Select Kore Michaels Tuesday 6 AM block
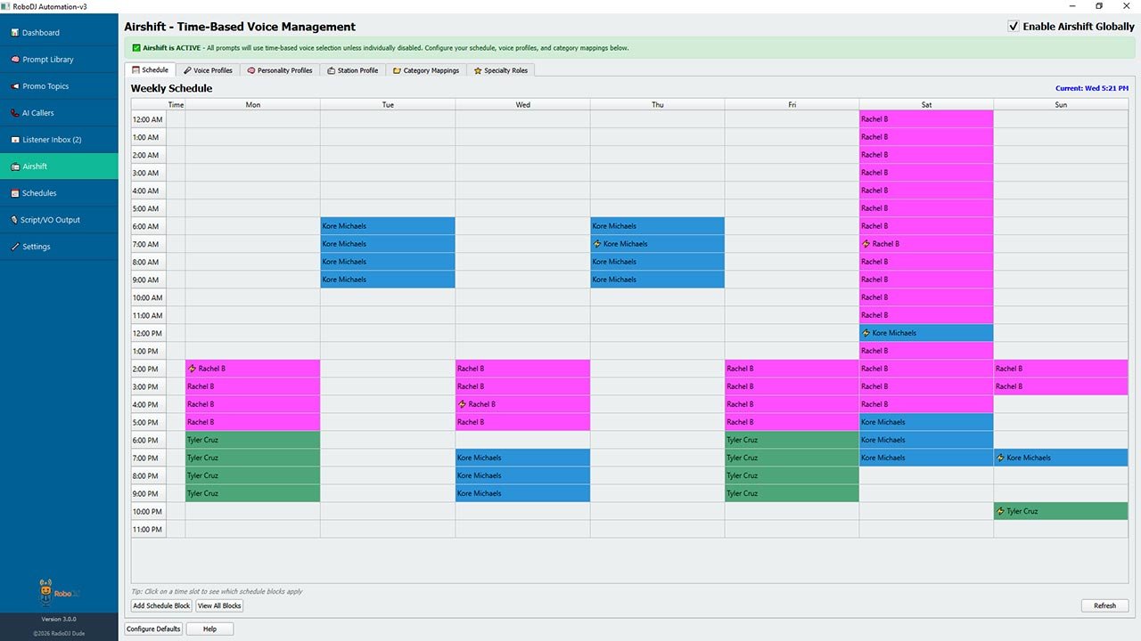 387,225
